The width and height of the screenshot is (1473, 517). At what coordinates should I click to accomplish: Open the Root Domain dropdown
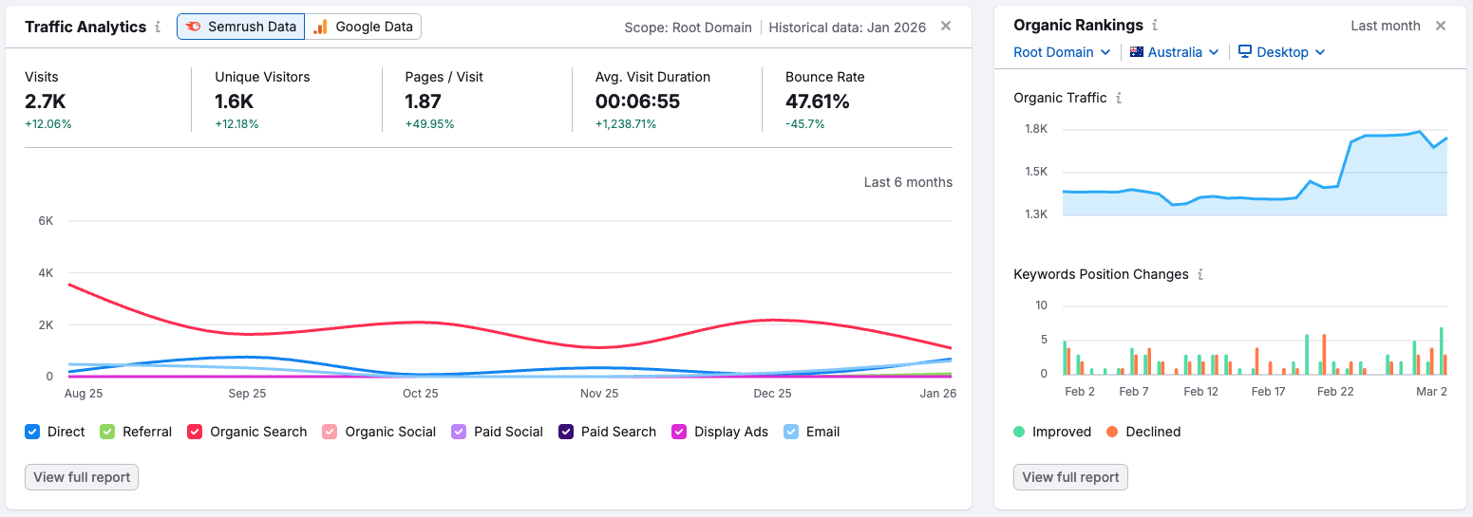pyautogui.click(x=1062, y=52)
